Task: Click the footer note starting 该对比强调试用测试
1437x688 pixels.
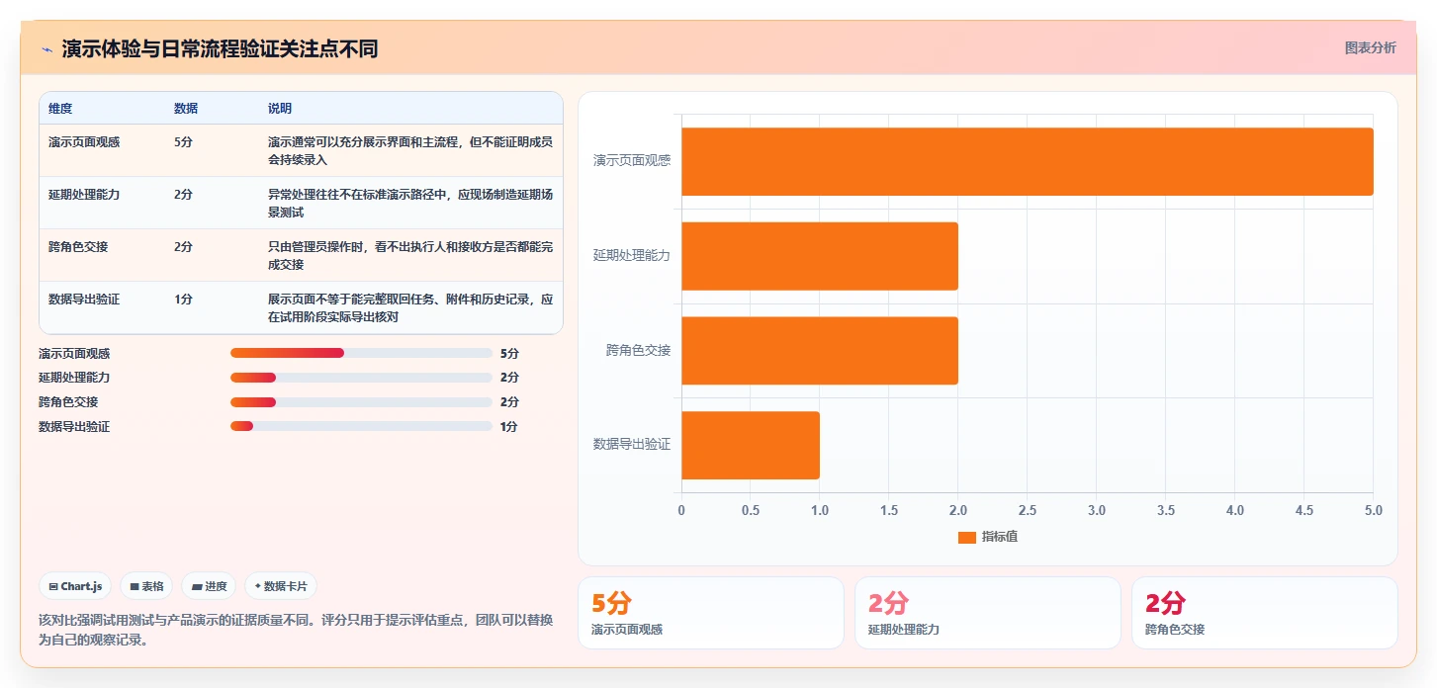Action: tap(296, 630)
